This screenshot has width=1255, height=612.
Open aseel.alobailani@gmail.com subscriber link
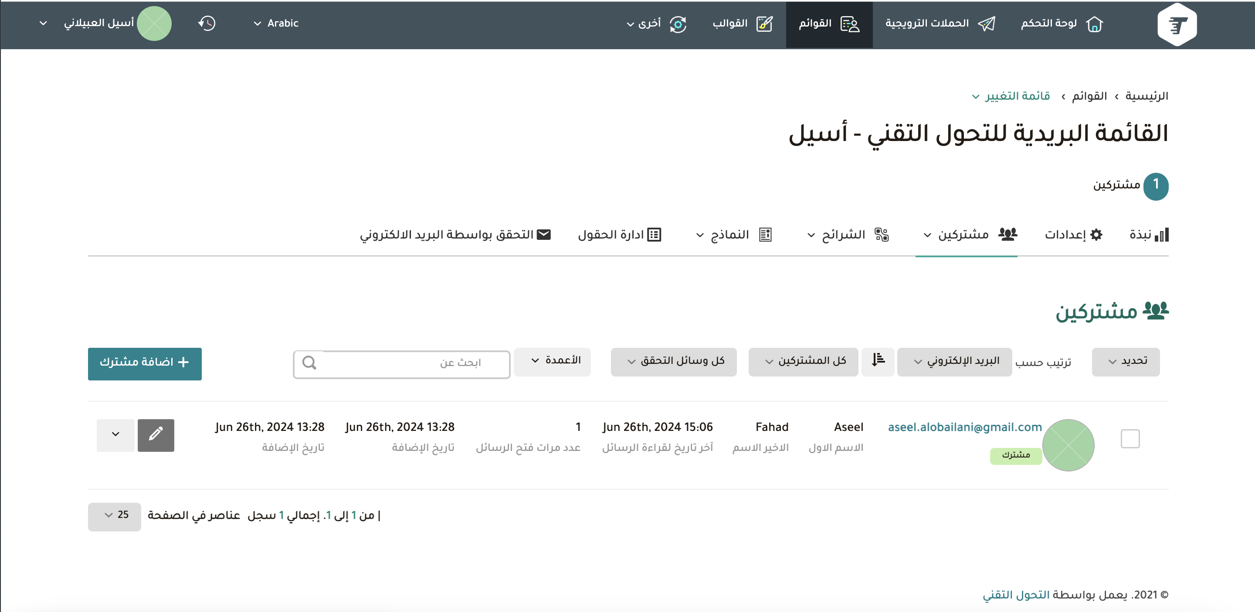[964, 427]
